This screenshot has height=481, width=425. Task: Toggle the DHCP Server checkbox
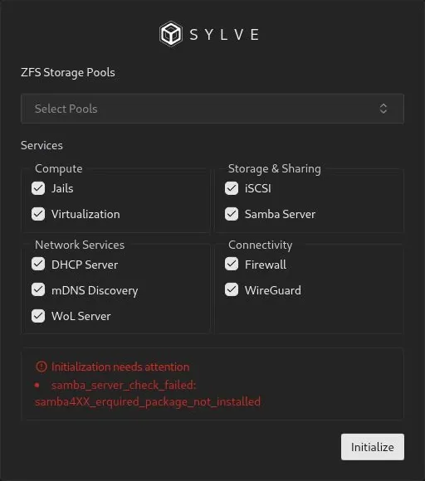point(38,264)
